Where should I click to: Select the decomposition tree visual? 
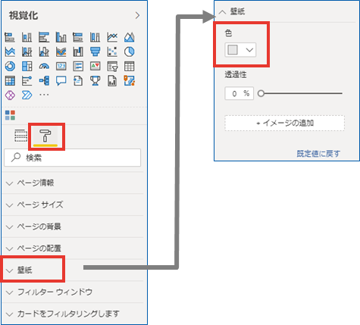point(44,81)
